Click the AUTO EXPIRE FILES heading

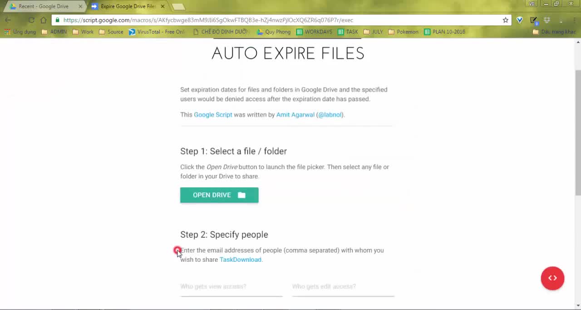(x=288, y=53)
